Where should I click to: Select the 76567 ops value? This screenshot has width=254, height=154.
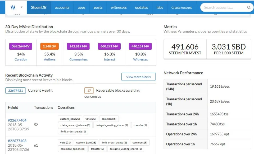(x=217, y=144)
